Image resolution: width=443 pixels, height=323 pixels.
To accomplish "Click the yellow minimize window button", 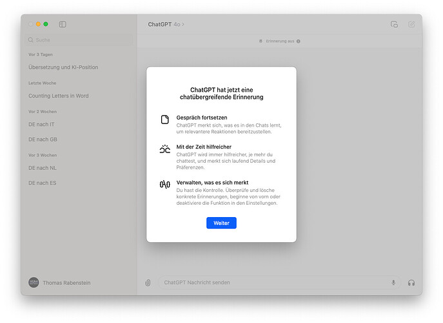I will tap(38, 25).
